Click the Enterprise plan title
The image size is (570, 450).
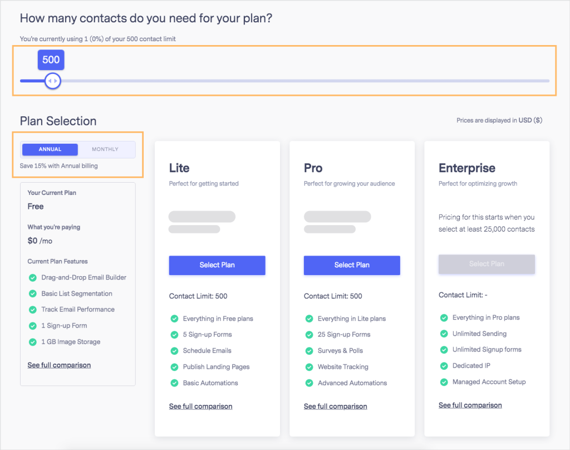coord(467,168)
